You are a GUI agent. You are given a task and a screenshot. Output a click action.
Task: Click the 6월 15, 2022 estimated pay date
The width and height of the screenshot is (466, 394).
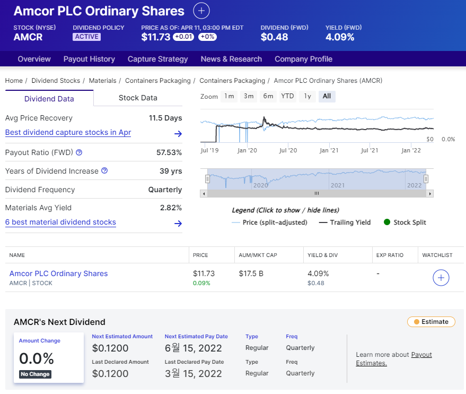click(194, 348)
